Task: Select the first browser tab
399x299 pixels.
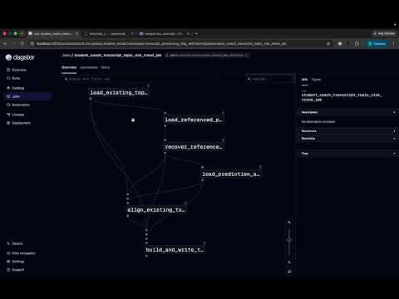Action: coord(53,34)
